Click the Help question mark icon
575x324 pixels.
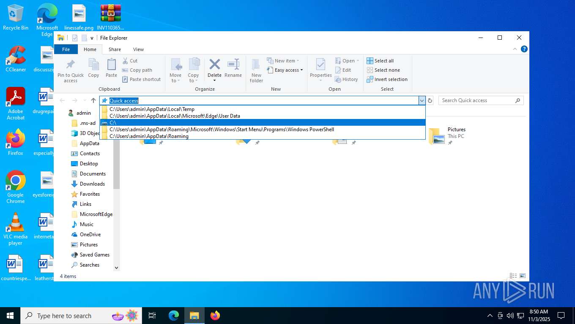pyautogui.click(x=524, y=49)
